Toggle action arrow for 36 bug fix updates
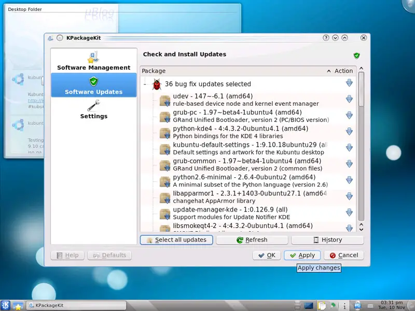This screenshot has height=311, width=415. pyautogui.click(x=349, y=83)
